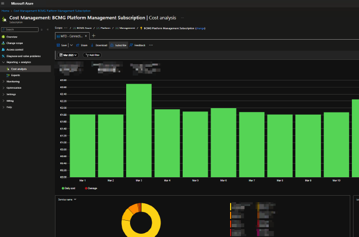Click the Home breadcrumb link

coord(5,10)
